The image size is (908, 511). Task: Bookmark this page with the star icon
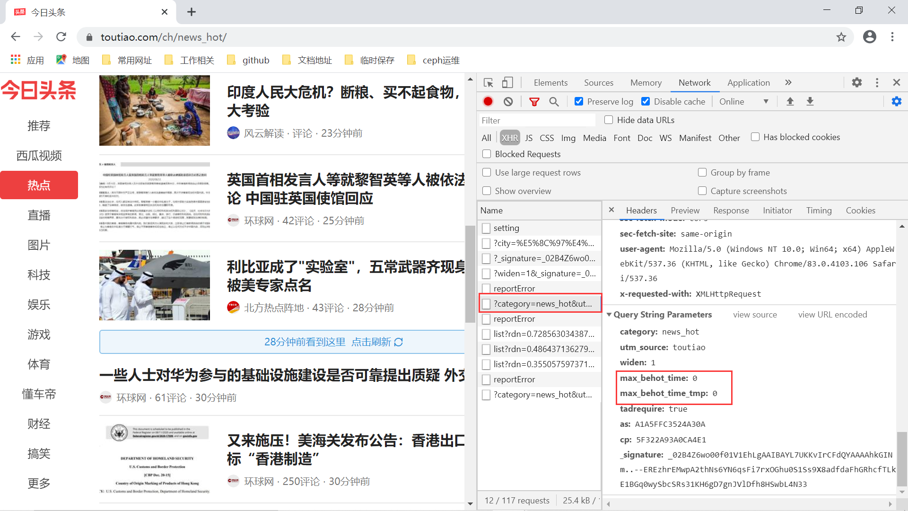[x=841, y=37]
